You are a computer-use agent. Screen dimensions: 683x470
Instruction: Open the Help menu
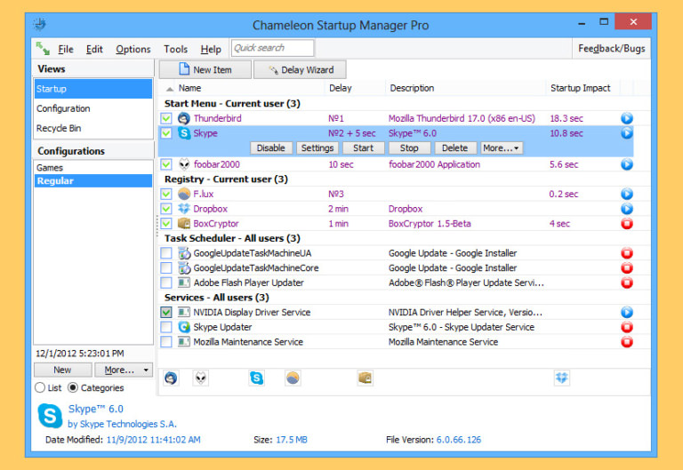[211, 49]
